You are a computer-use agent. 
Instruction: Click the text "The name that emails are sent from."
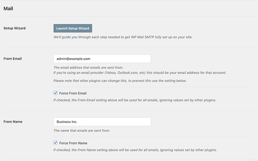pos(82,131)
